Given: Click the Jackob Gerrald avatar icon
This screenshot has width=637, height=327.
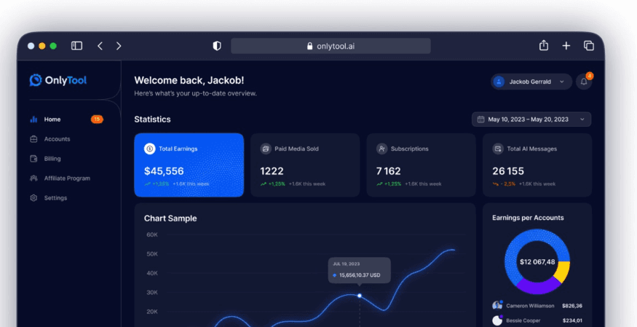Looking at the screenshot, I should (499, 82).
